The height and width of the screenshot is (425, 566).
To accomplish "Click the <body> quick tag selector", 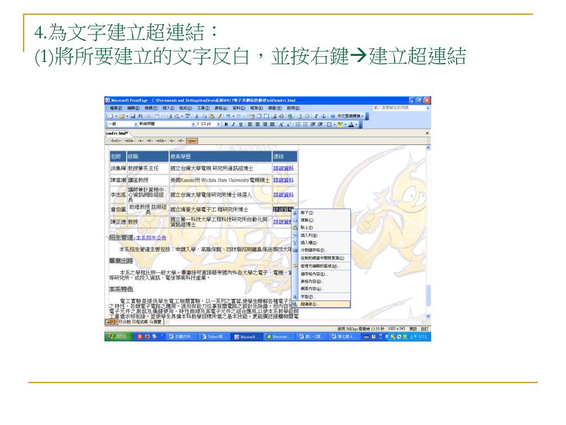I will pyautogui.click(x=116, y=141).
